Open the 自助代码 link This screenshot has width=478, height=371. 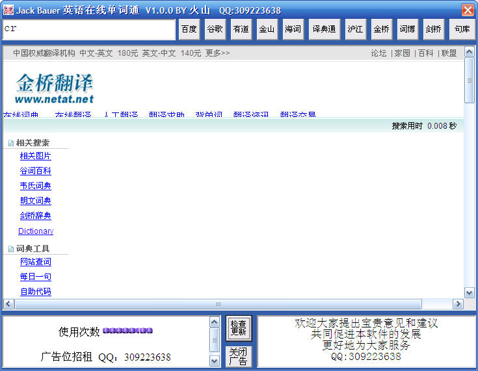pyautogui.click(x=35, y=292)
